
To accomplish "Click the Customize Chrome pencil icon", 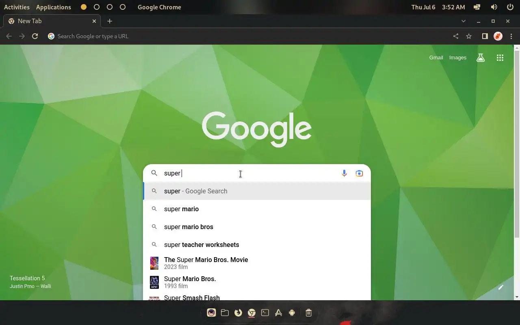I will (x=501, y=287).
